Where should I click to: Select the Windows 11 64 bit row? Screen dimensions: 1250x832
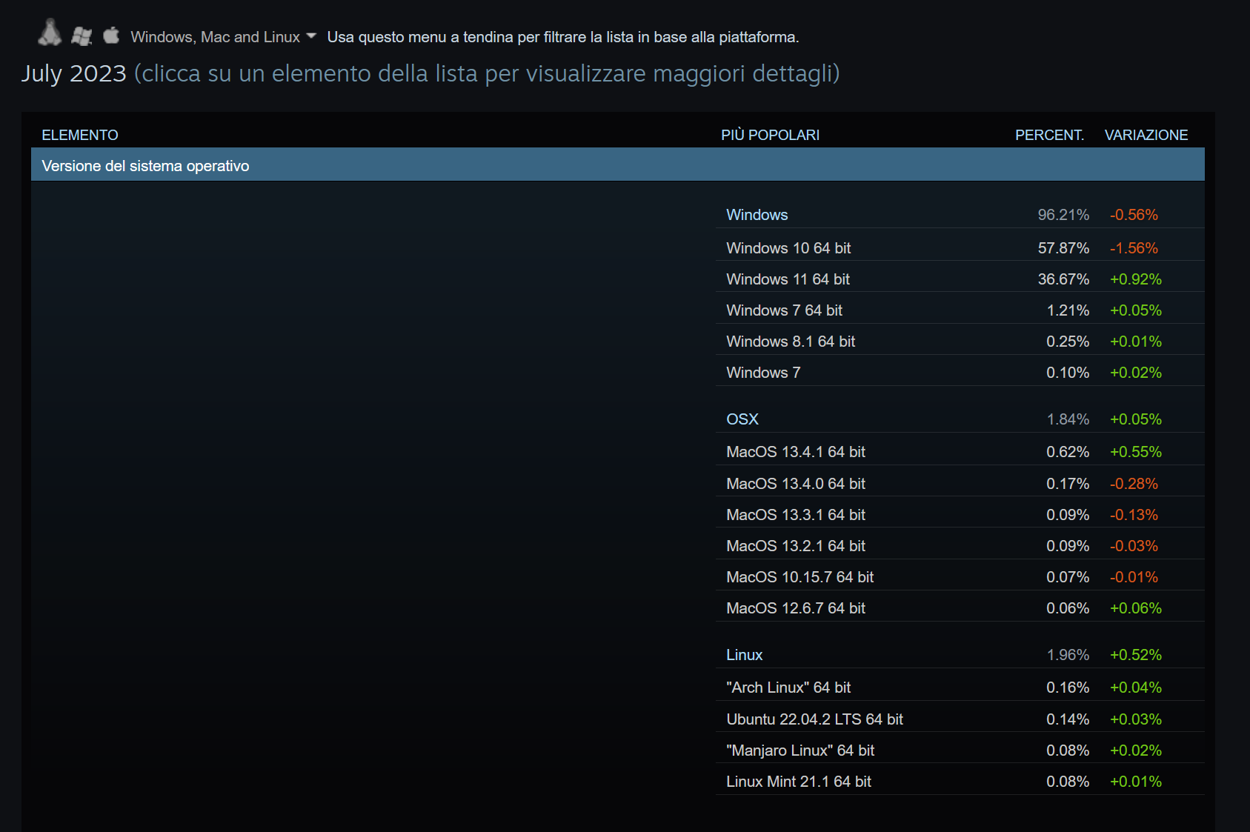click(x=960, y=278)
